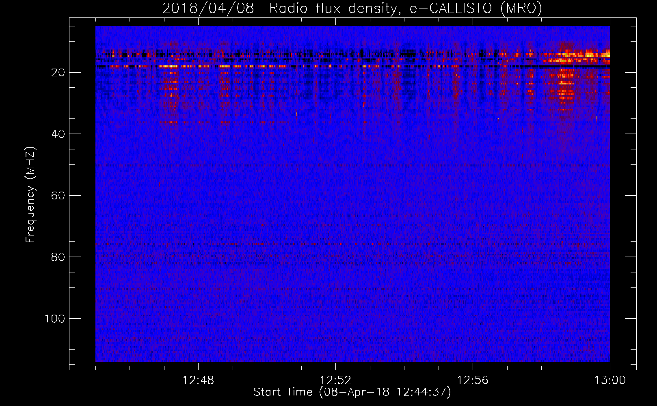Click the 'Start Time (08-Apr-18 12:44:37)' label
The height and width of the screenshot is (406, 657).
352,392
